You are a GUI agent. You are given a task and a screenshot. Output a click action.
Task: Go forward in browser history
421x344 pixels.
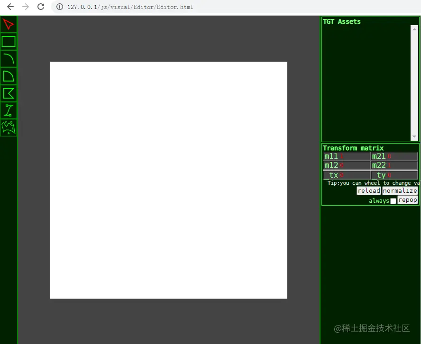26,7
